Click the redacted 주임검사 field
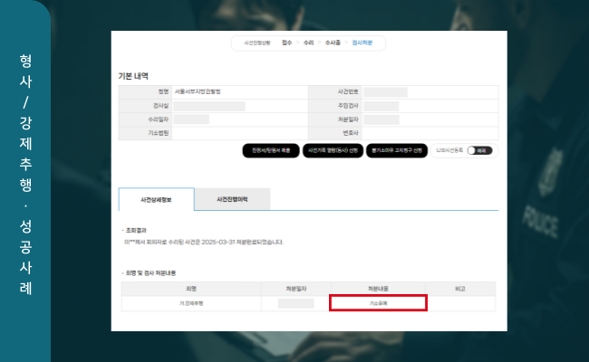589x362 pixels. pyautogui.click(x=381, y=106)
